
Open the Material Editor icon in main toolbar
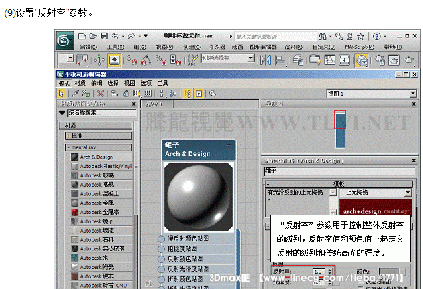point(362,60)
